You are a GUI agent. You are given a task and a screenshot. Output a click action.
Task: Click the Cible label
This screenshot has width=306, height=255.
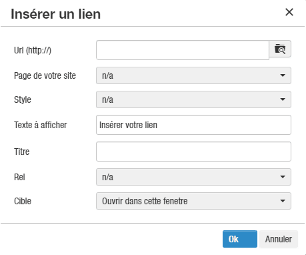(x=23, y=201)
